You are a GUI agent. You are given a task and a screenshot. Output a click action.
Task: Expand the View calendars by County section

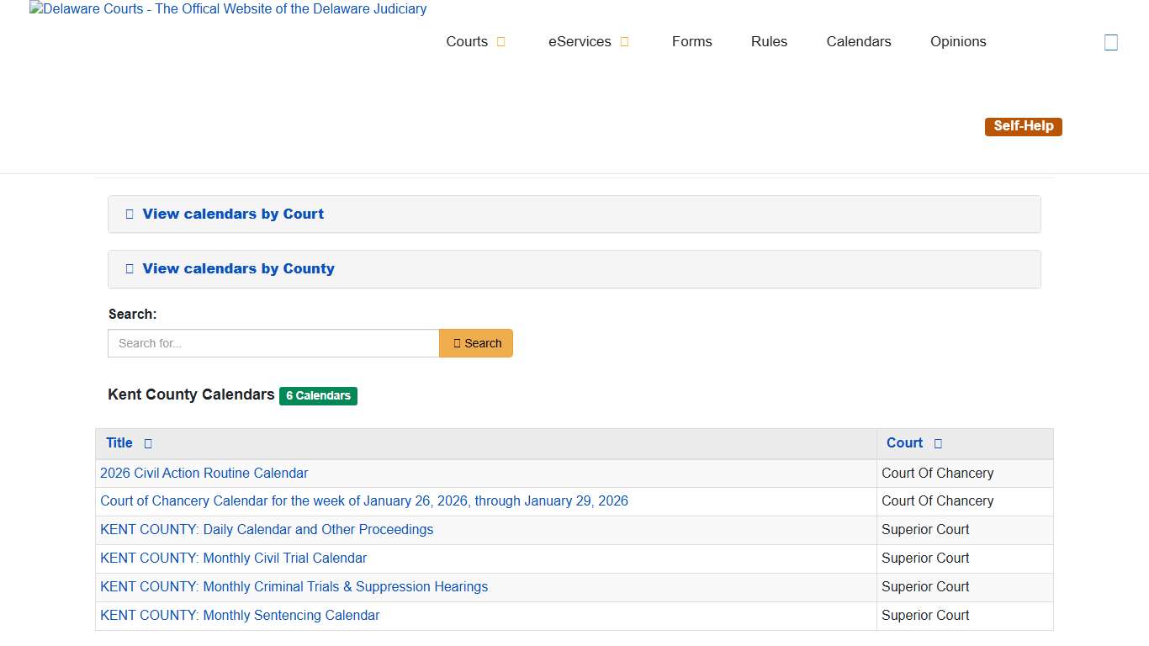point(238,268)
